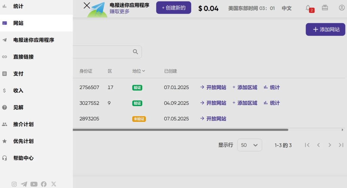Viewport: 347px width, 188px height.
Task: Click the notification bell icon
Action: (x=308, y=8)
